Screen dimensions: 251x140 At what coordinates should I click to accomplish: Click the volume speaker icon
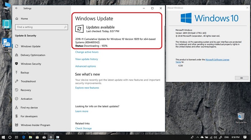[215, 137]
